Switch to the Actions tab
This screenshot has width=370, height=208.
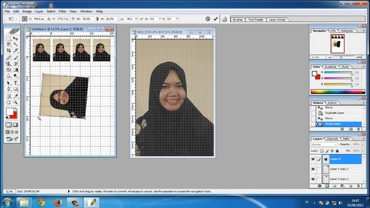[x=332, y=103]
